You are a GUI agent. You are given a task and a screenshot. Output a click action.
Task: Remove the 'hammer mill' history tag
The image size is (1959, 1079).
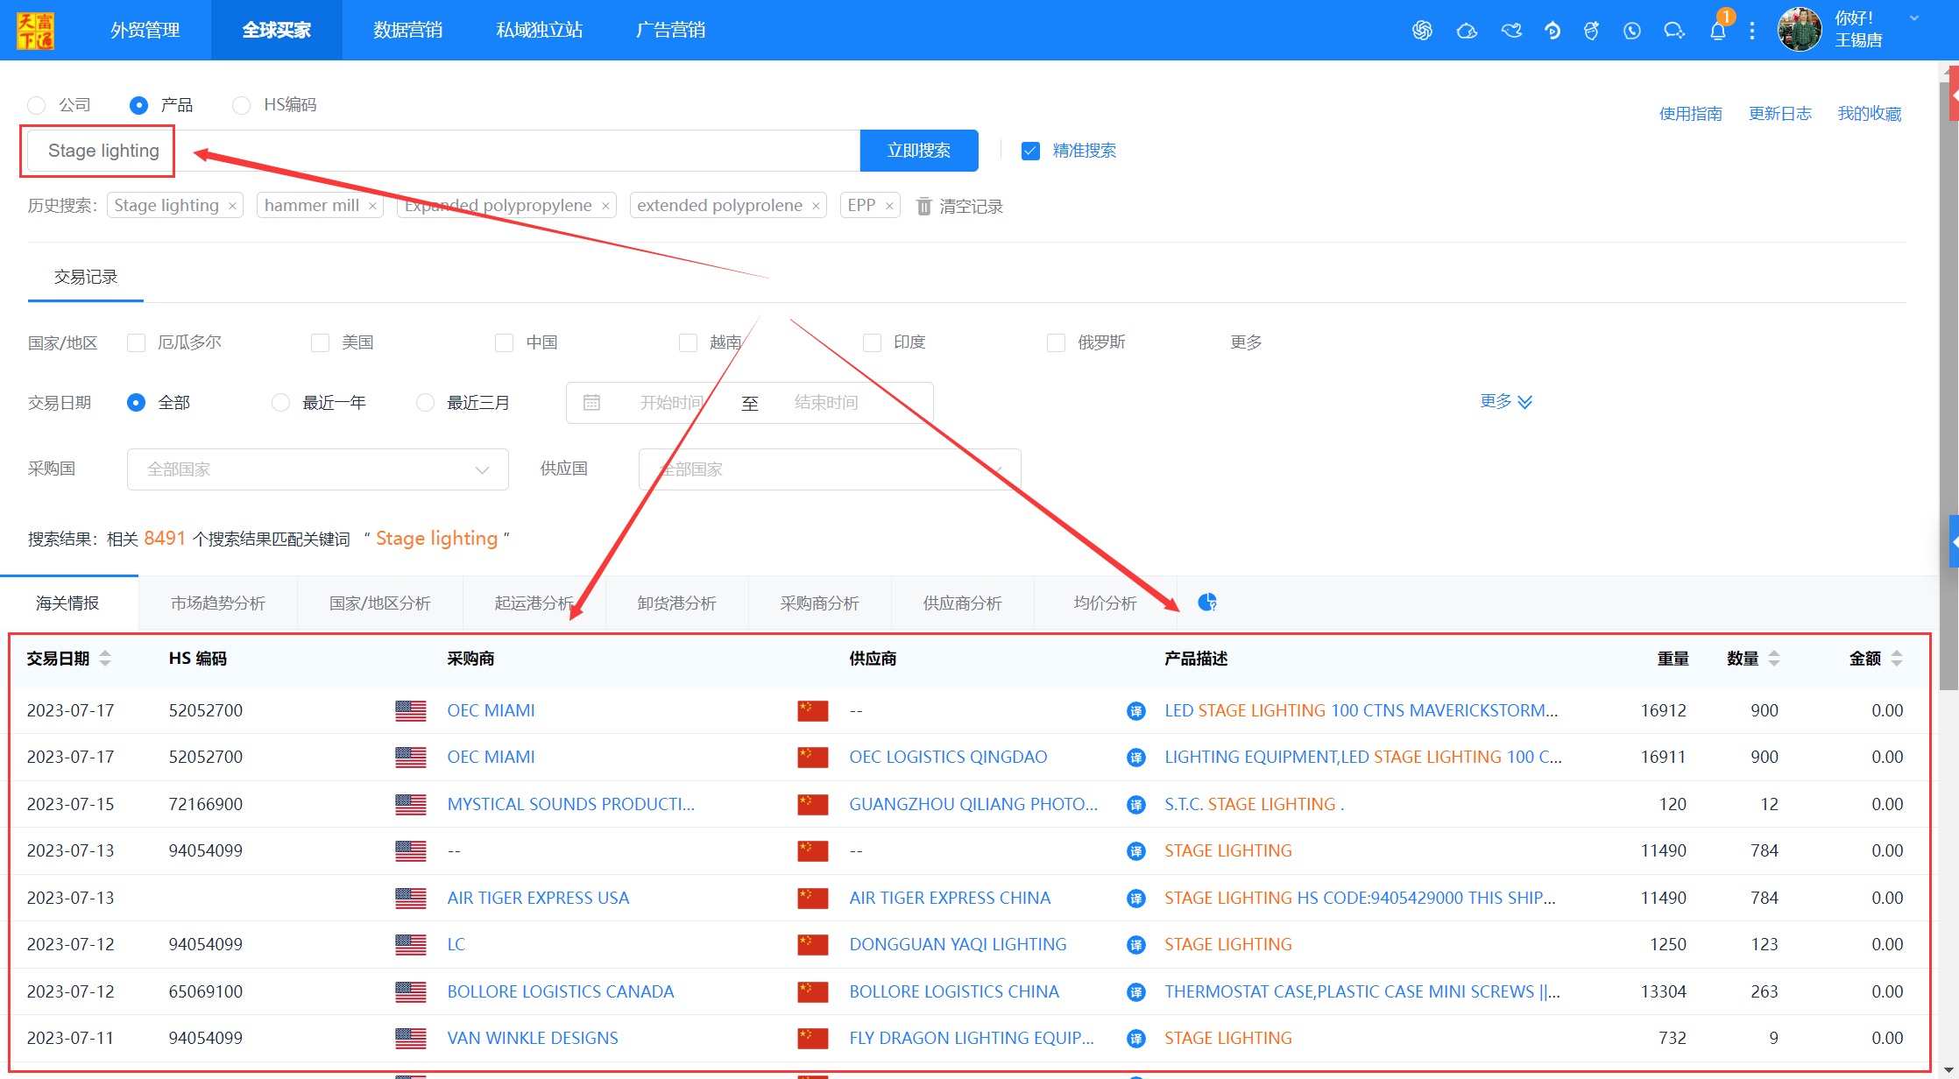[x=372, y=206]
